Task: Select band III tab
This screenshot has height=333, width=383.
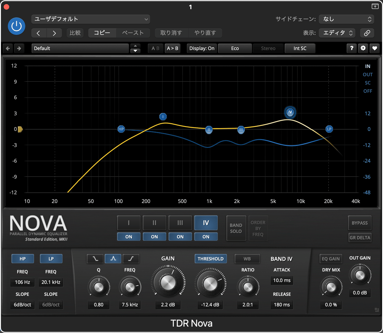Action: coord(180,223)
